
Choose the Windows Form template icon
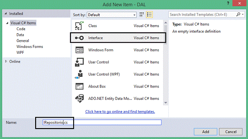[x=79, y=50]
